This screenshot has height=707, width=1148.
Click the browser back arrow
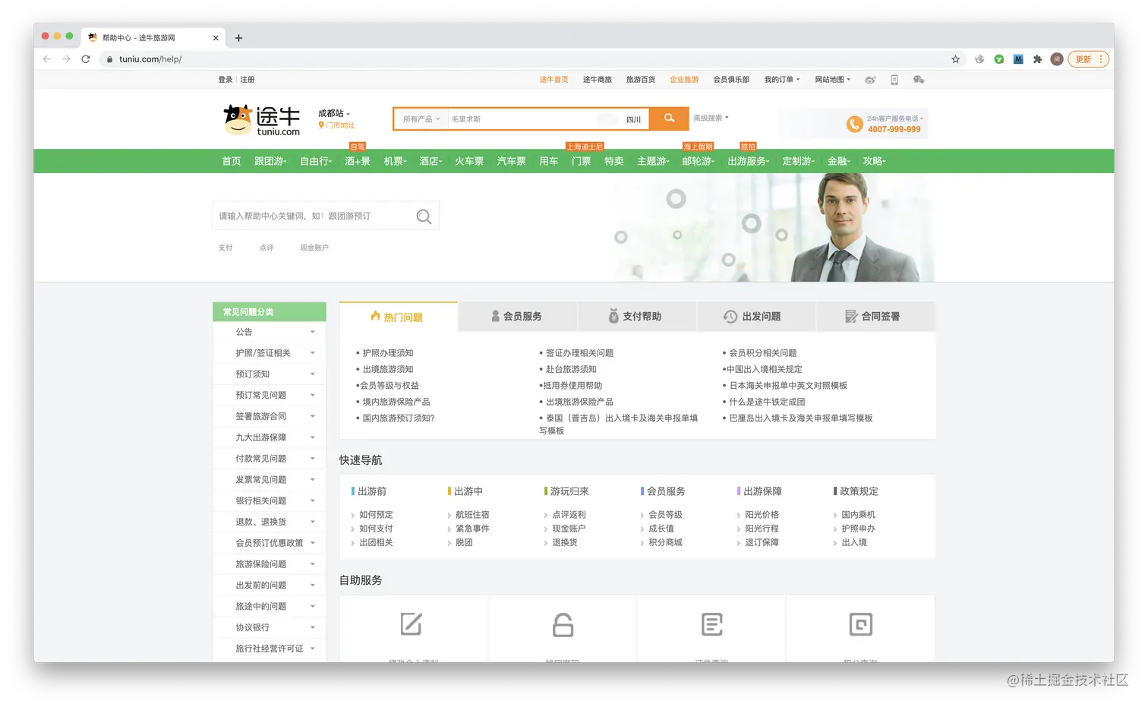(x=47, y=59)
